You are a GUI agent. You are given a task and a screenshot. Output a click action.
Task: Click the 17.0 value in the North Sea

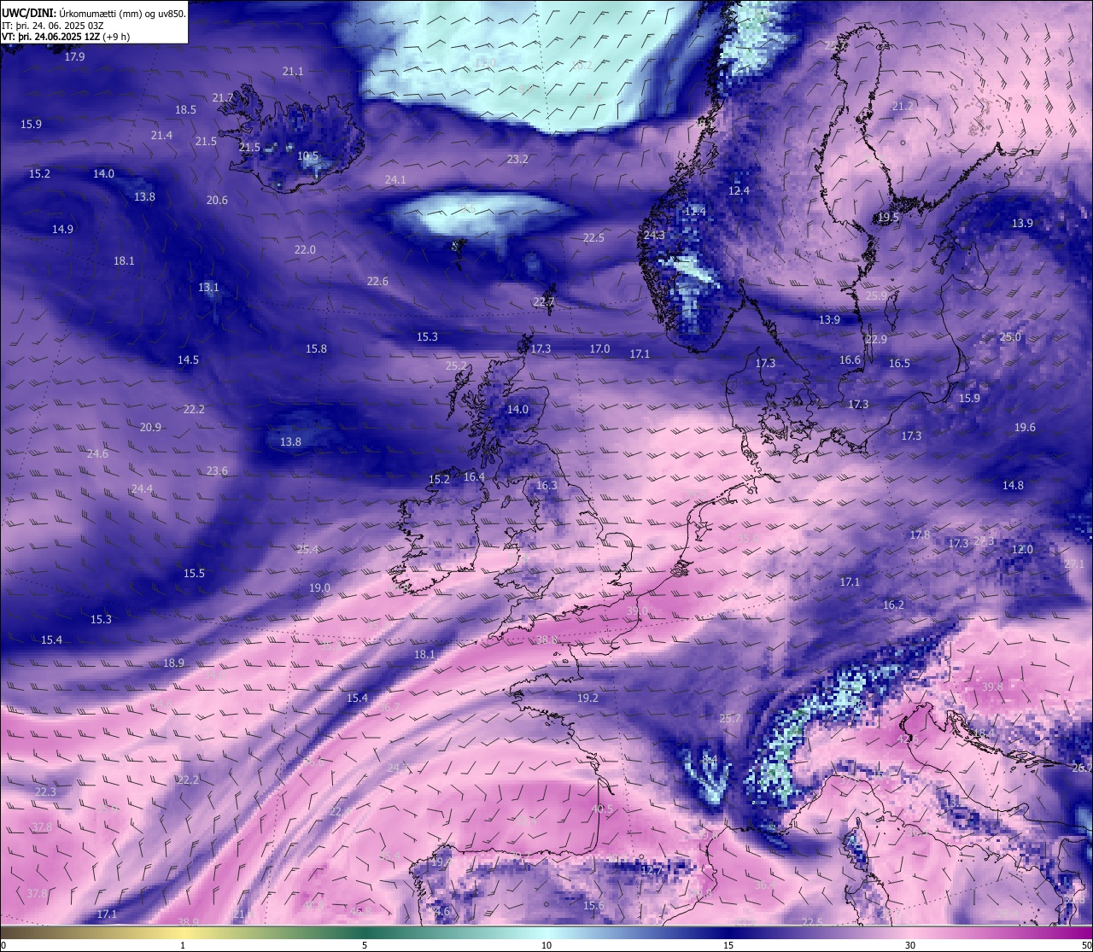[599, 348]
